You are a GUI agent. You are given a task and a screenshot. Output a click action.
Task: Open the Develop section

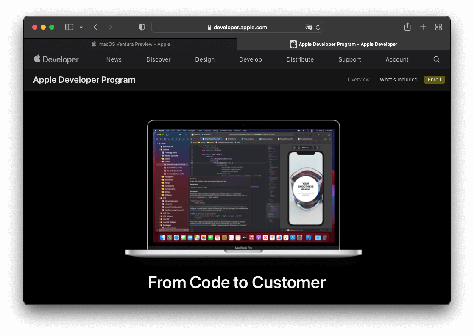251,59
